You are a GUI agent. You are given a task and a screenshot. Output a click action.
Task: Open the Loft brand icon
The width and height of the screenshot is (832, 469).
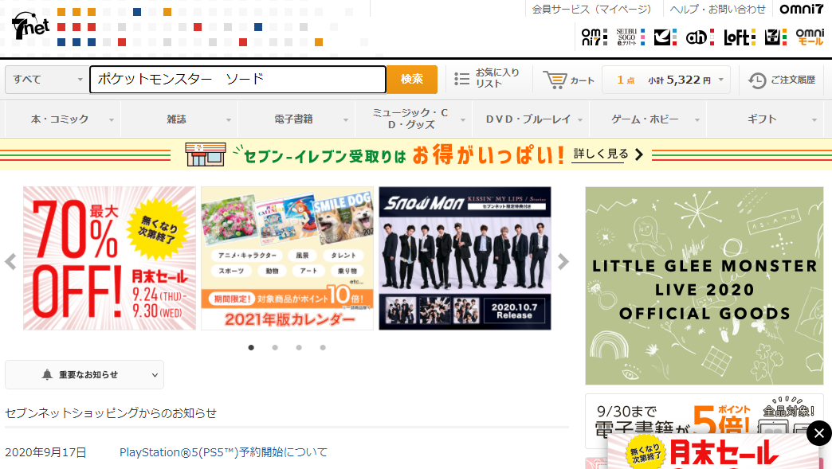point(739,37)
